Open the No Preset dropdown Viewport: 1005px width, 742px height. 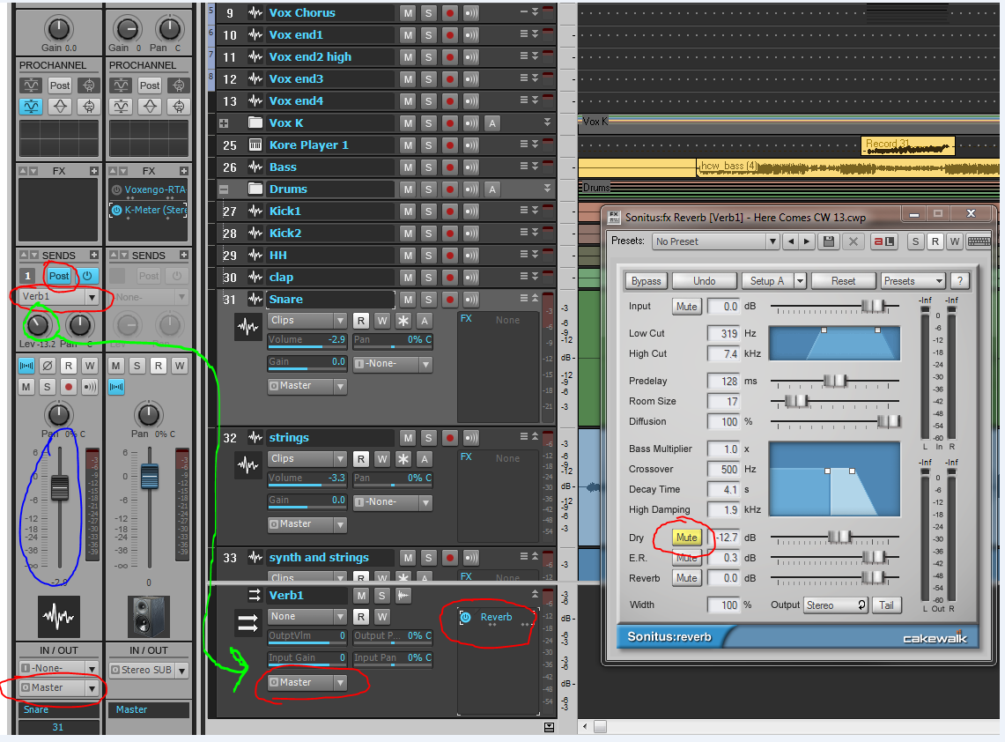pos(714,241)
